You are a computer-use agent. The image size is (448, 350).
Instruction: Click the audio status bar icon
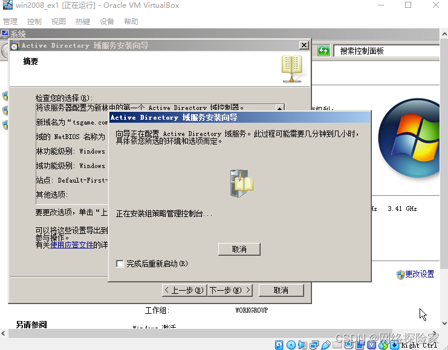[x=302, y=345]
